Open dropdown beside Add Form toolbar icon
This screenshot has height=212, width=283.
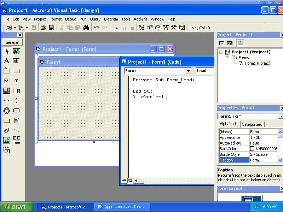(27, 28)
